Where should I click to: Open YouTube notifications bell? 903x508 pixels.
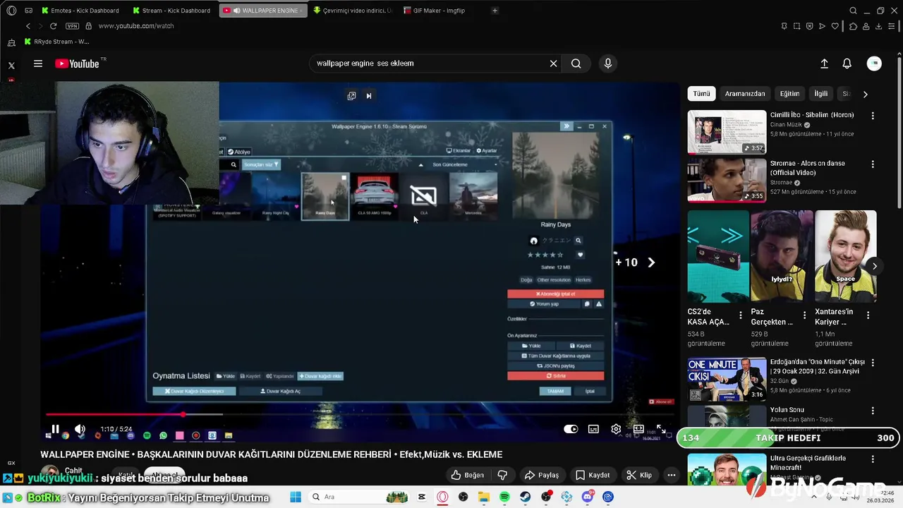[x=847, y=64]
